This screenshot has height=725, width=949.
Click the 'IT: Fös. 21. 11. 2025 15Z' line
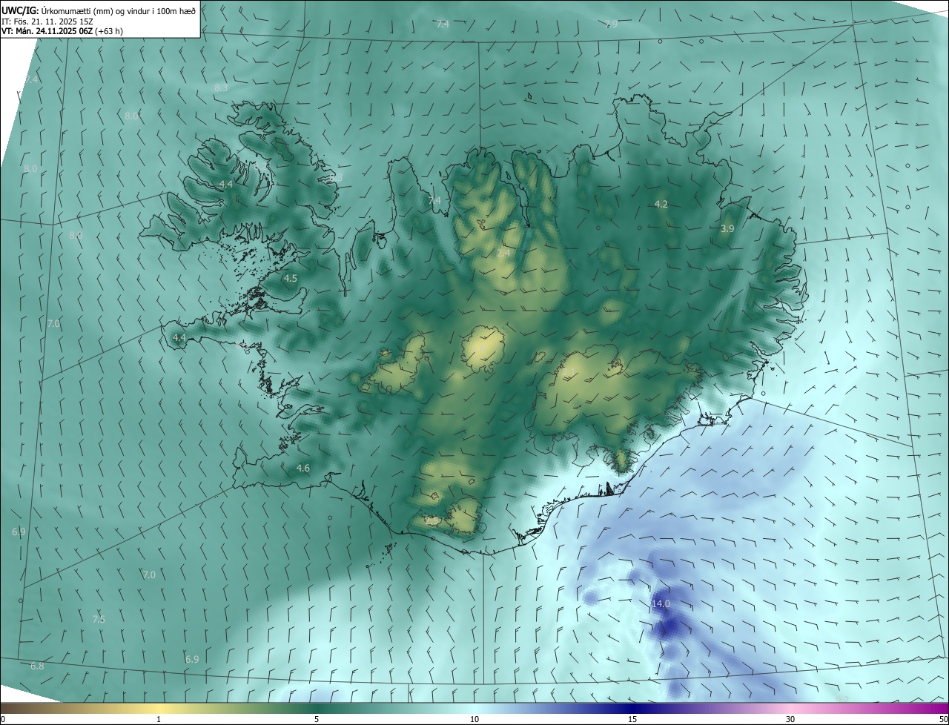pos(47,21)
